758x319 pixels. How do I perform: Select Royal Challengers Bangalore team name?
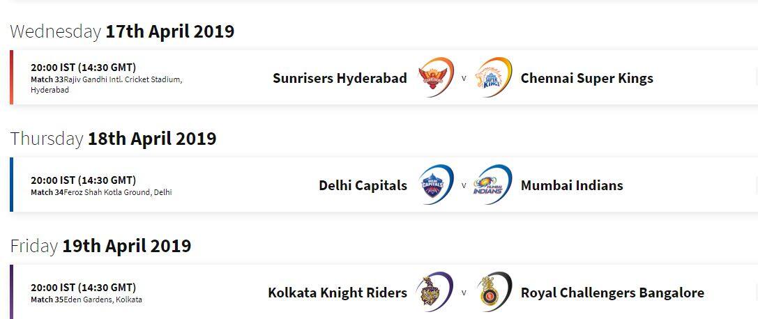point(612,293)
